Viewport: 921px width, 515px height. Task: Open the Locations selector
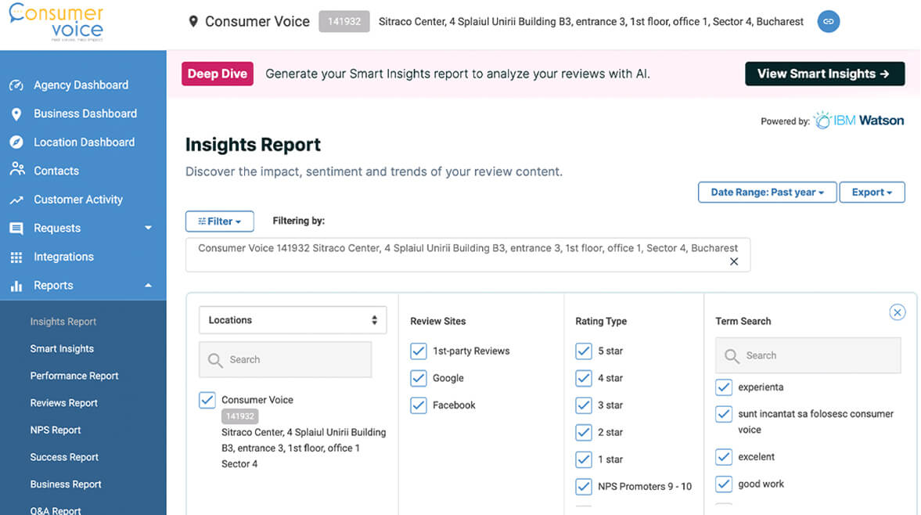(x=293, y=320)
